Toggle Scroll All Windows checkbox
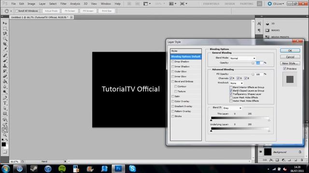This screenshot has height=173, width=309. [16, 11]
